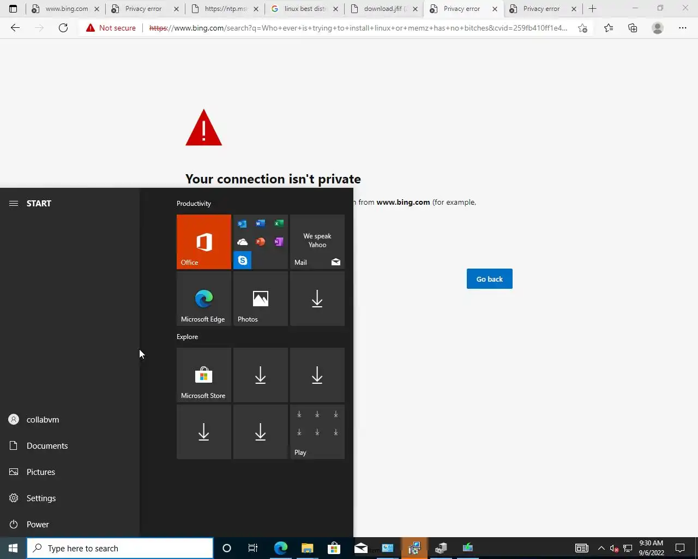Add this page to favorites

tap(582, 28)
